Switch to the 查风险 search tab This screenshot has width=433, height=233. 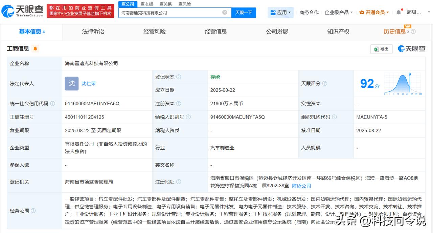[x=184, y=4]
